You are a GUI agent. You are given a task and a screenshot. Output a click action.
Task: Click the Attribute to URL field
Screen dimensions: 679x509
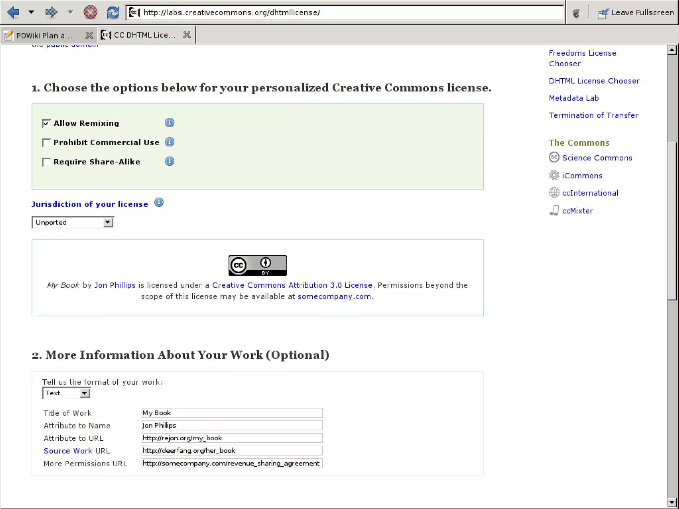coord(232,438)
